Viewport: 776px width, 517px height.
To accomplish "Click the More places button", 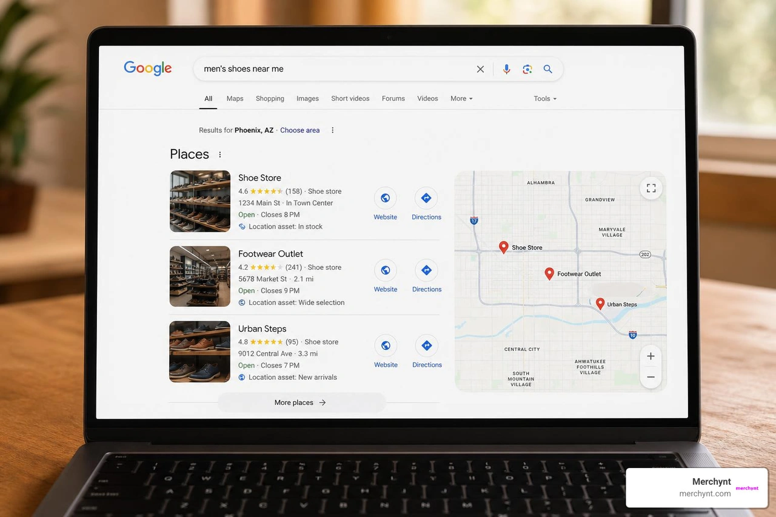I will [x=301, y=402].
